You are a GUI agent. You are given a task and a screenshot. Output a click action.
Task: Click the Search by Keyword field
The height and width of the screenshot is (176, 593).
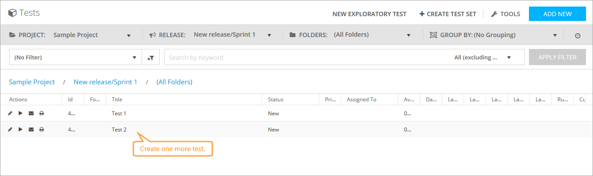pos(307,57)
